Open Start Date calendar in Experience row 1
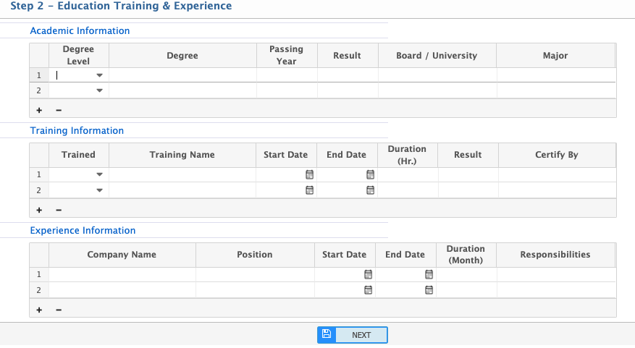 coord(368,274)
